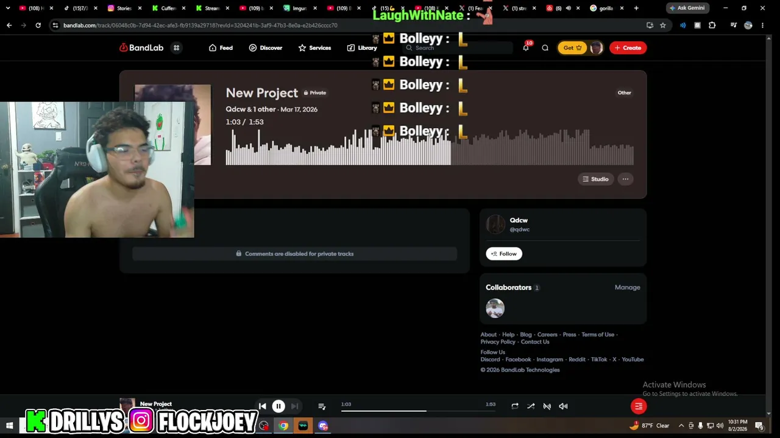Click the Other genre tag
This screenshot has width=780, height=438.
click(624, 92)
